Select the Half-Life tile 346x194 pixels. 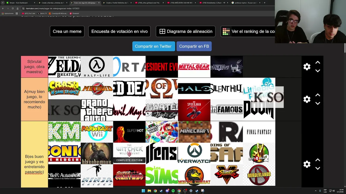pyautogui.click(x=97, y=67)
